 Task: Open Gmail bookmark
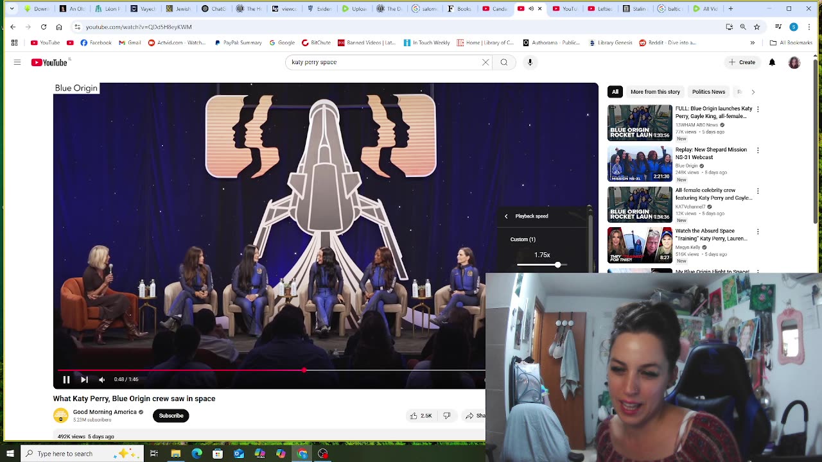tap(130, 43)
